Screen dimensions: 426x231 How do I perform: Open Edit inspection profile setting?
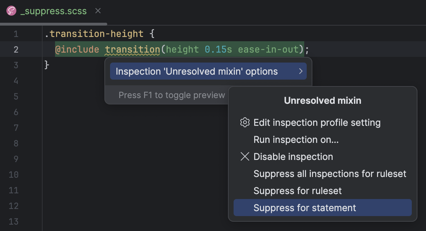click(x=317, y=122)
